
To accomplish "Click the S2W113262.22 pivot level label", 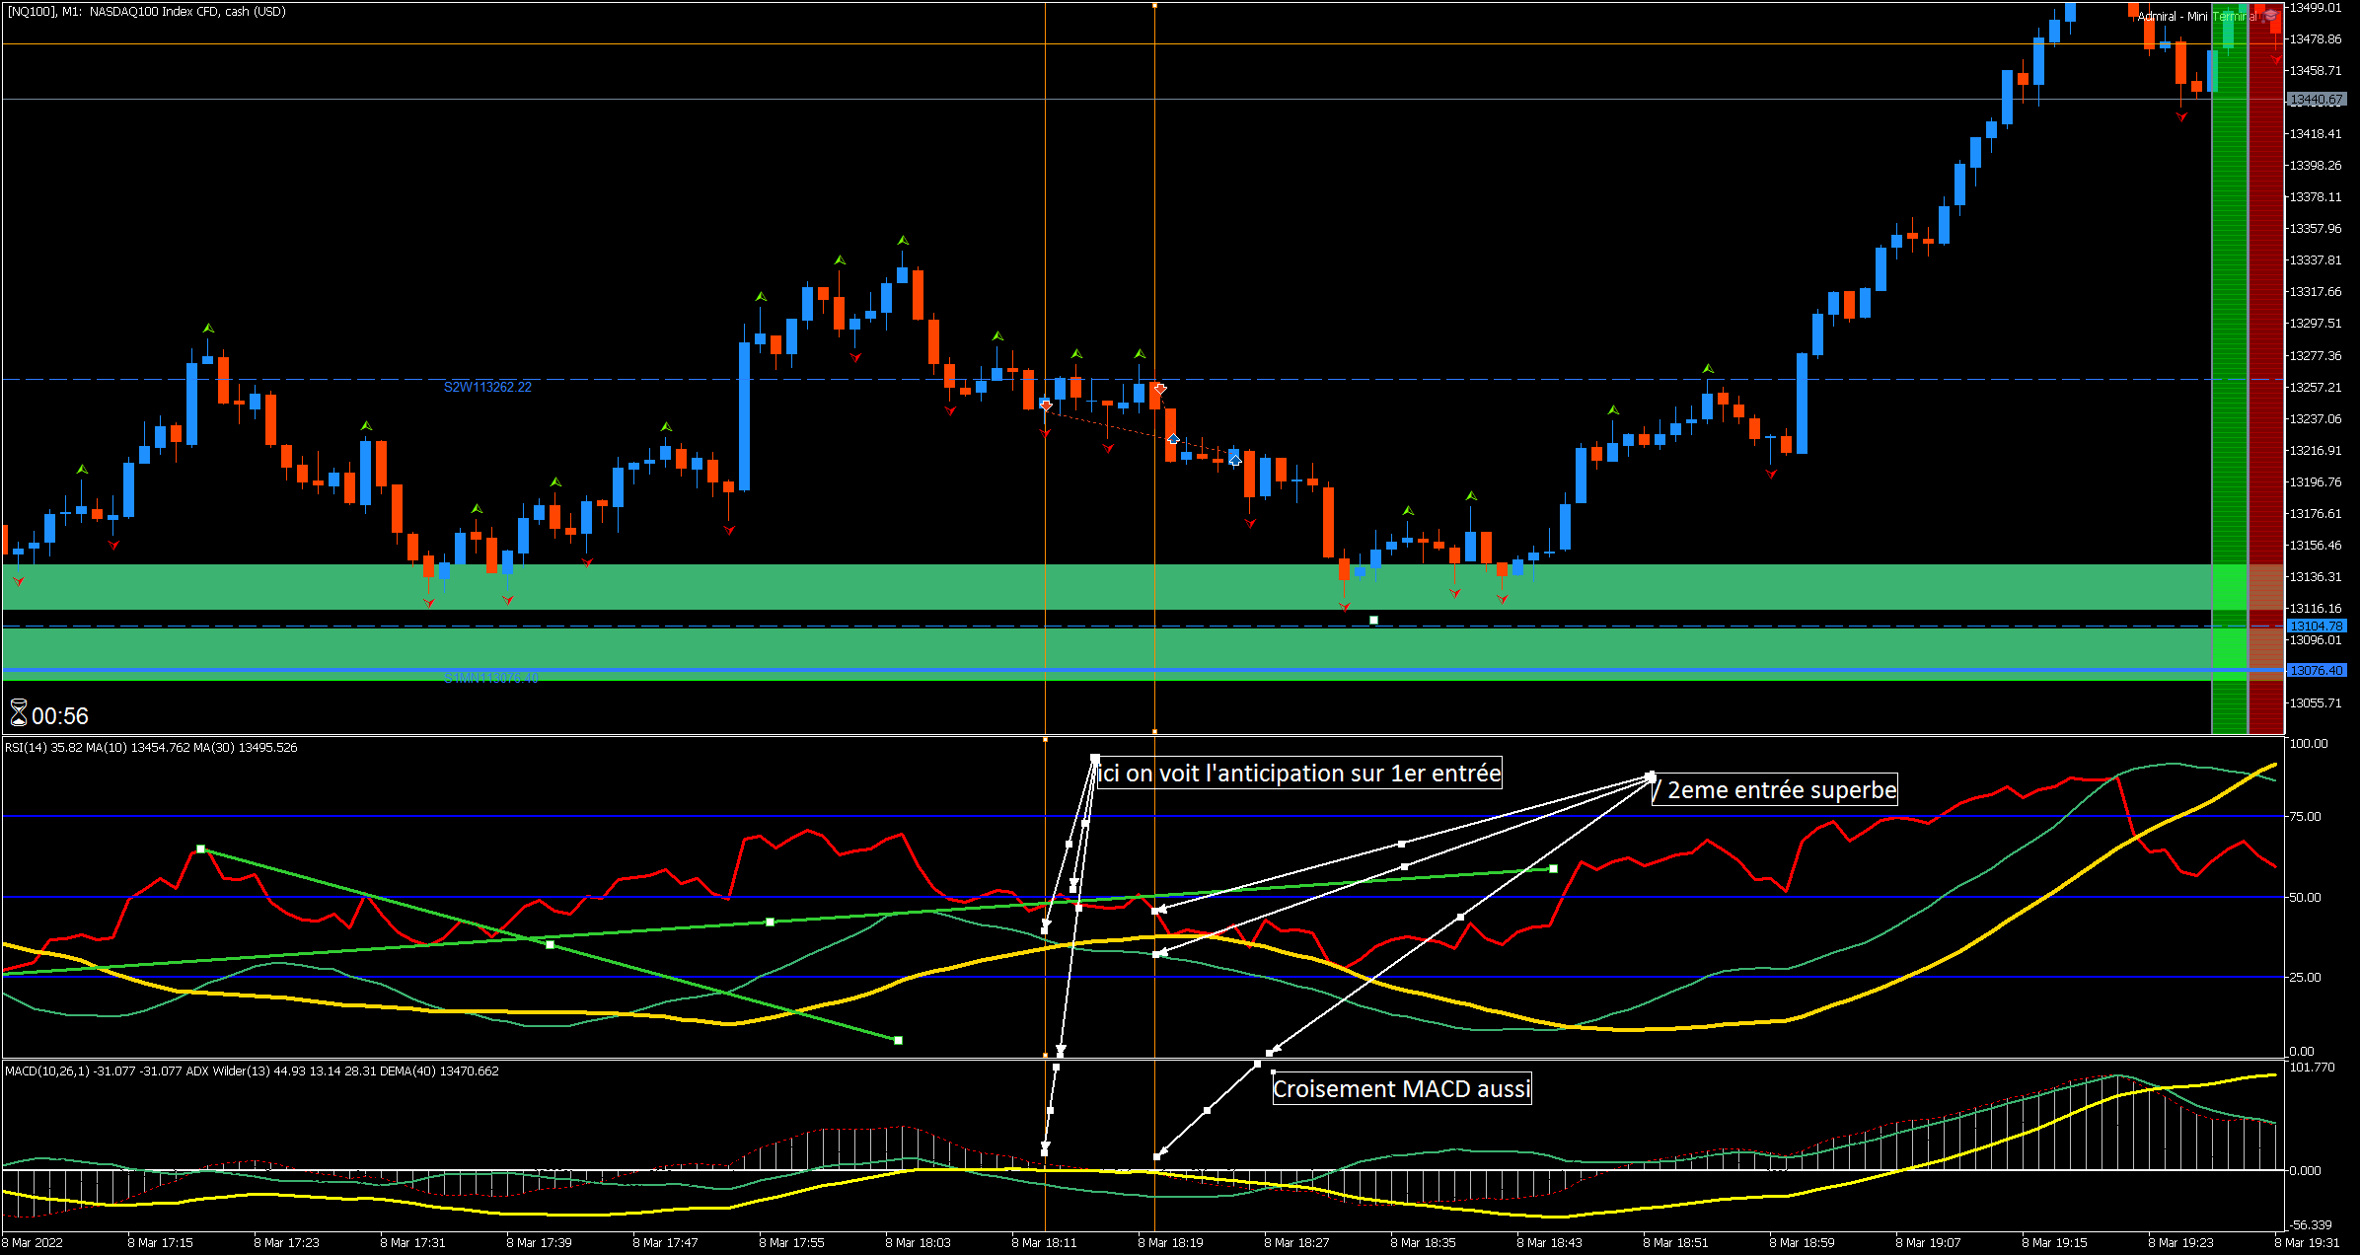I will pos(487,387).
